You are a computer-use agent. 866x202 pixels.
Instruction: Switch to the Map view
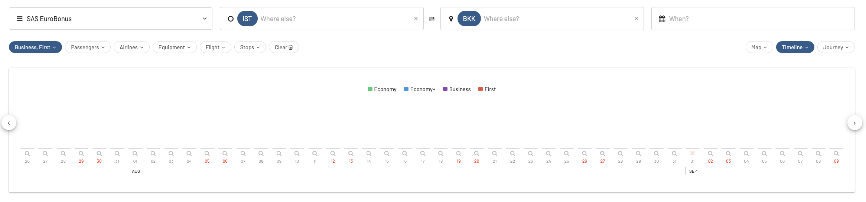click(x=759, y=47)
